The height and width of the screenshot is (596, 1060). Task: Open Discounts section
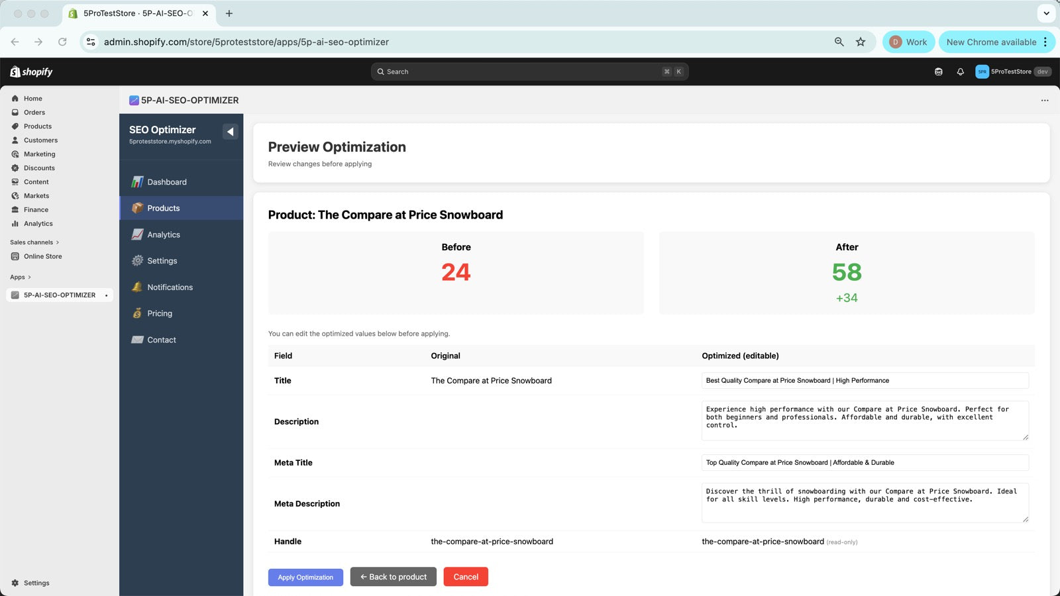click(39, 168)
